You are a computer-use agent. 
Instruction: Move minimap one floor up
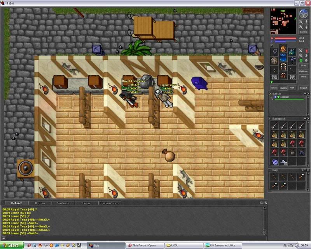[306, 22]
